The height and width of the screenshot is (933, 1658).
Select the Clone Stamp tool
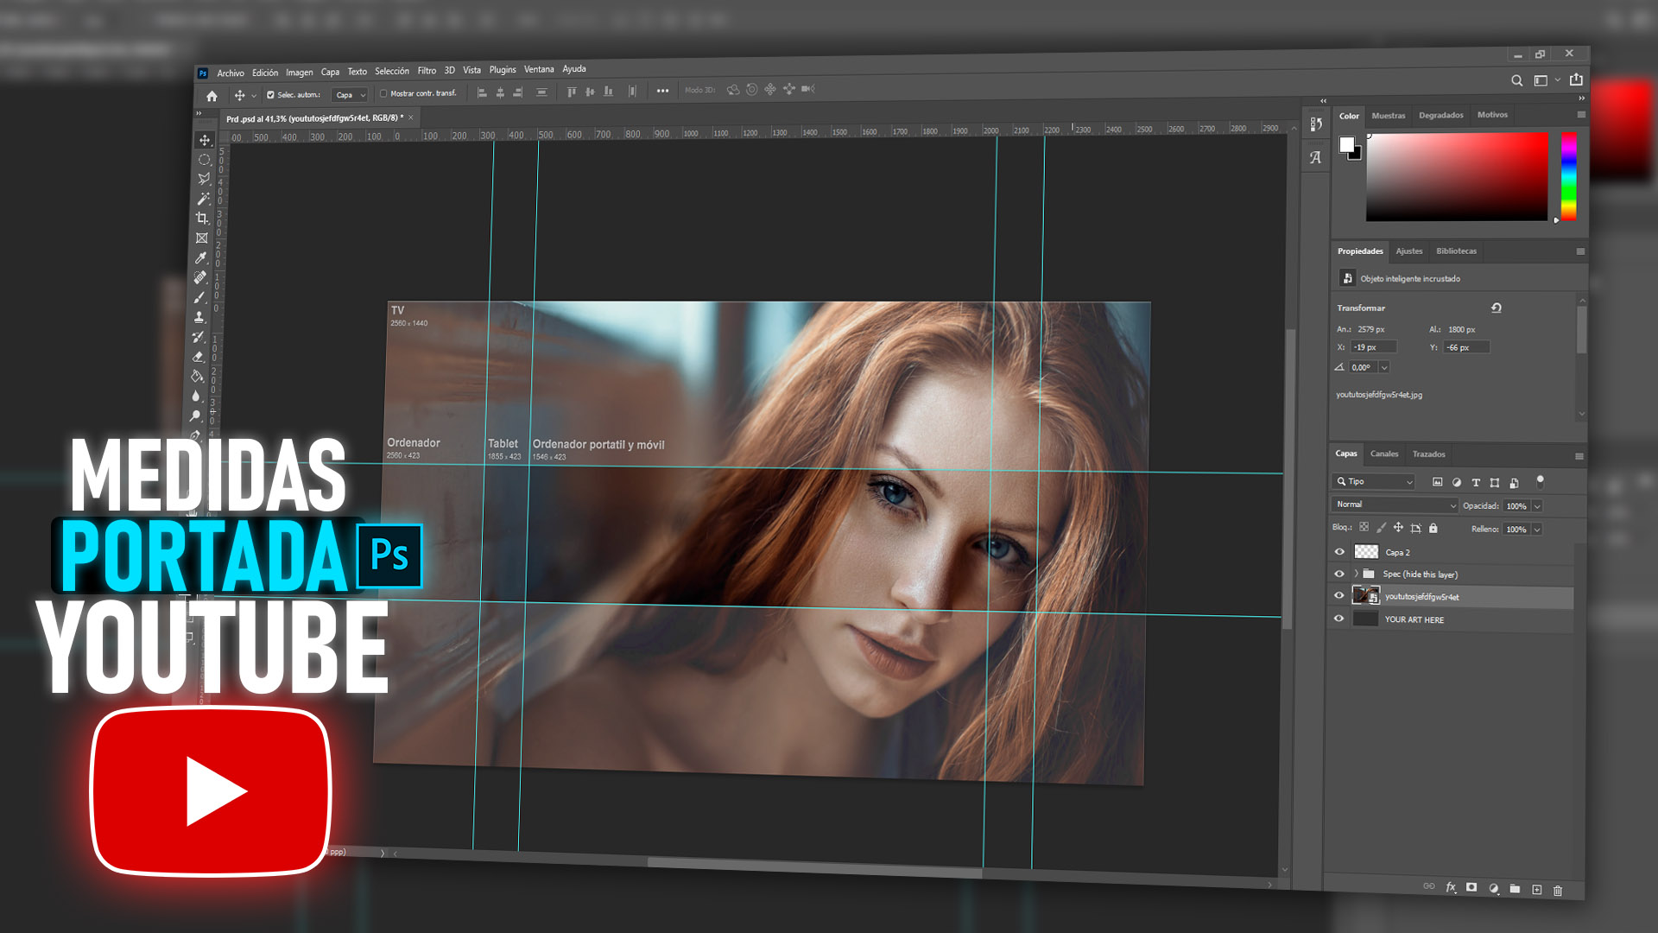[199, 317]
